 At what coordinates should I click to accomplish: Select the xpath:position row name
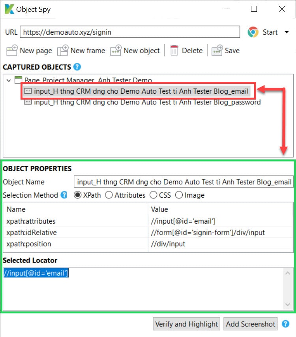(29, 244)
